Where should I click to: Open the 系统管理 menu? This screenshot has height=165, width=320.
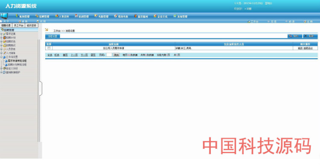coord(180,16)
